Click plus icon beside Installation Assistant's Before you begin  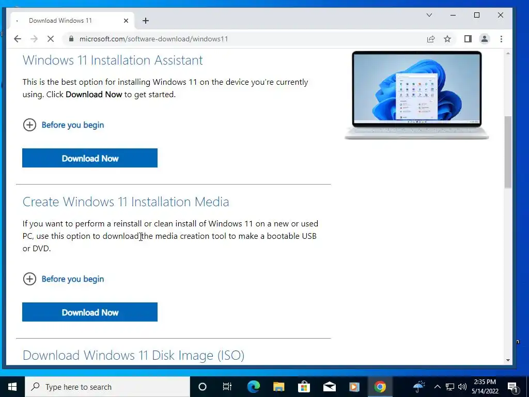click(x=29, y=125)
